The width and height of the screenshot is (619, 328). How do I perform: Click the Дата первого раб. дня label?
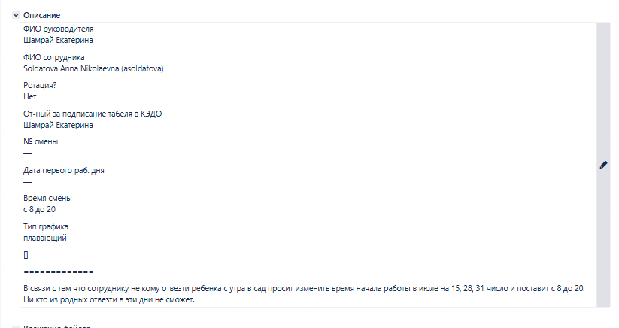(x=64, y=170)
